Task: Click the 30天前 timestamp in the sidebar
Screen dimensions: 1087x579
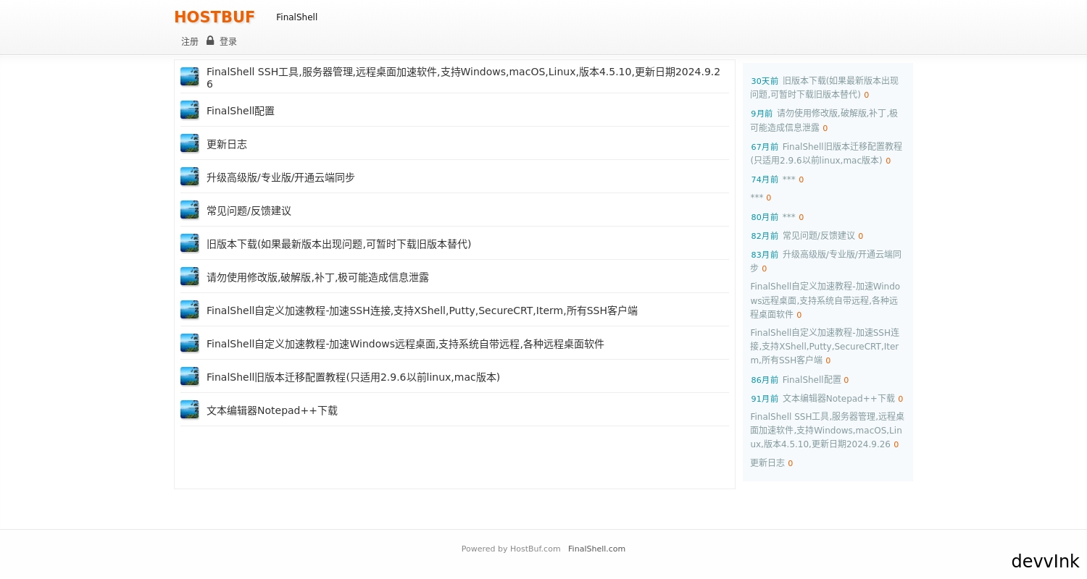Action: point(765,81)
